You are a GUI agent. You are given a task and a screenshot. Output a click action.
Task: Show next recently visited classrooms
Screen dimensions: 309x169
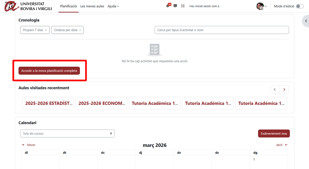[x=284, y=89]
